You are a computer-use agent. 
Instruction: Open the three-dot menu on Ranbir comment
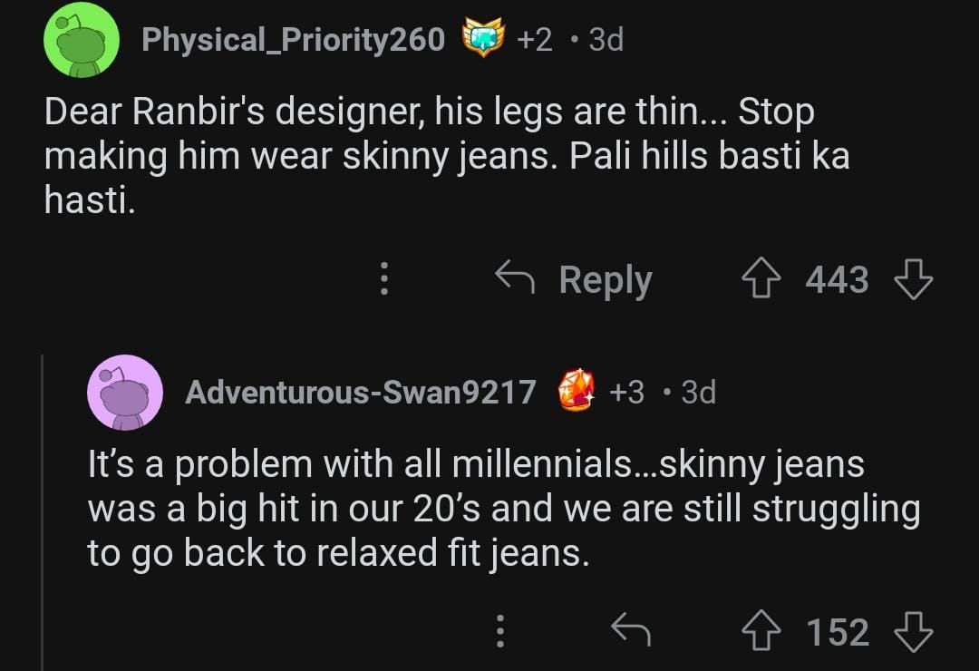click(x=384, y=278)
